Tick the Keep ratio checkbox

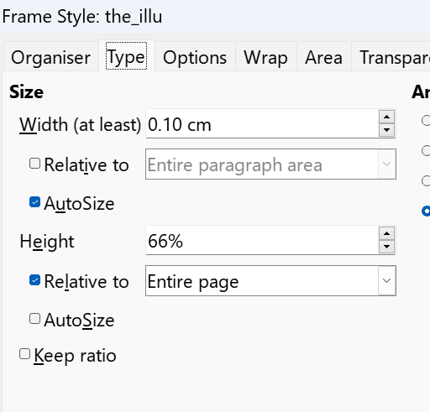pos(24,354)
